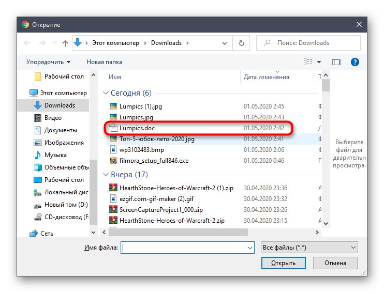The image size is (384, 293).
Task: Click the Forward navigation arrow
Action: pos(42,43)
